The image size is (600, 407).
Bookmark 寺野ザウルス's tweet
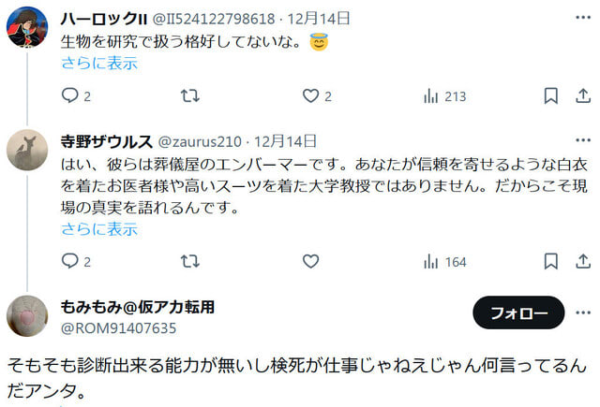pos(550,262)
